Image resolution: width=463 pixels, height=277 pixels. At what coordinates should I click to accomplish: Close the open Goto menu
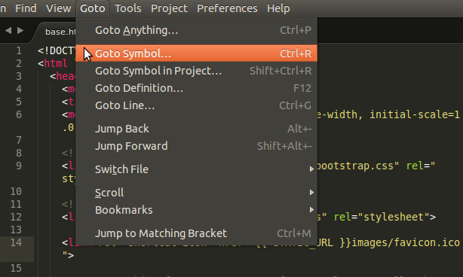point(93,8)
